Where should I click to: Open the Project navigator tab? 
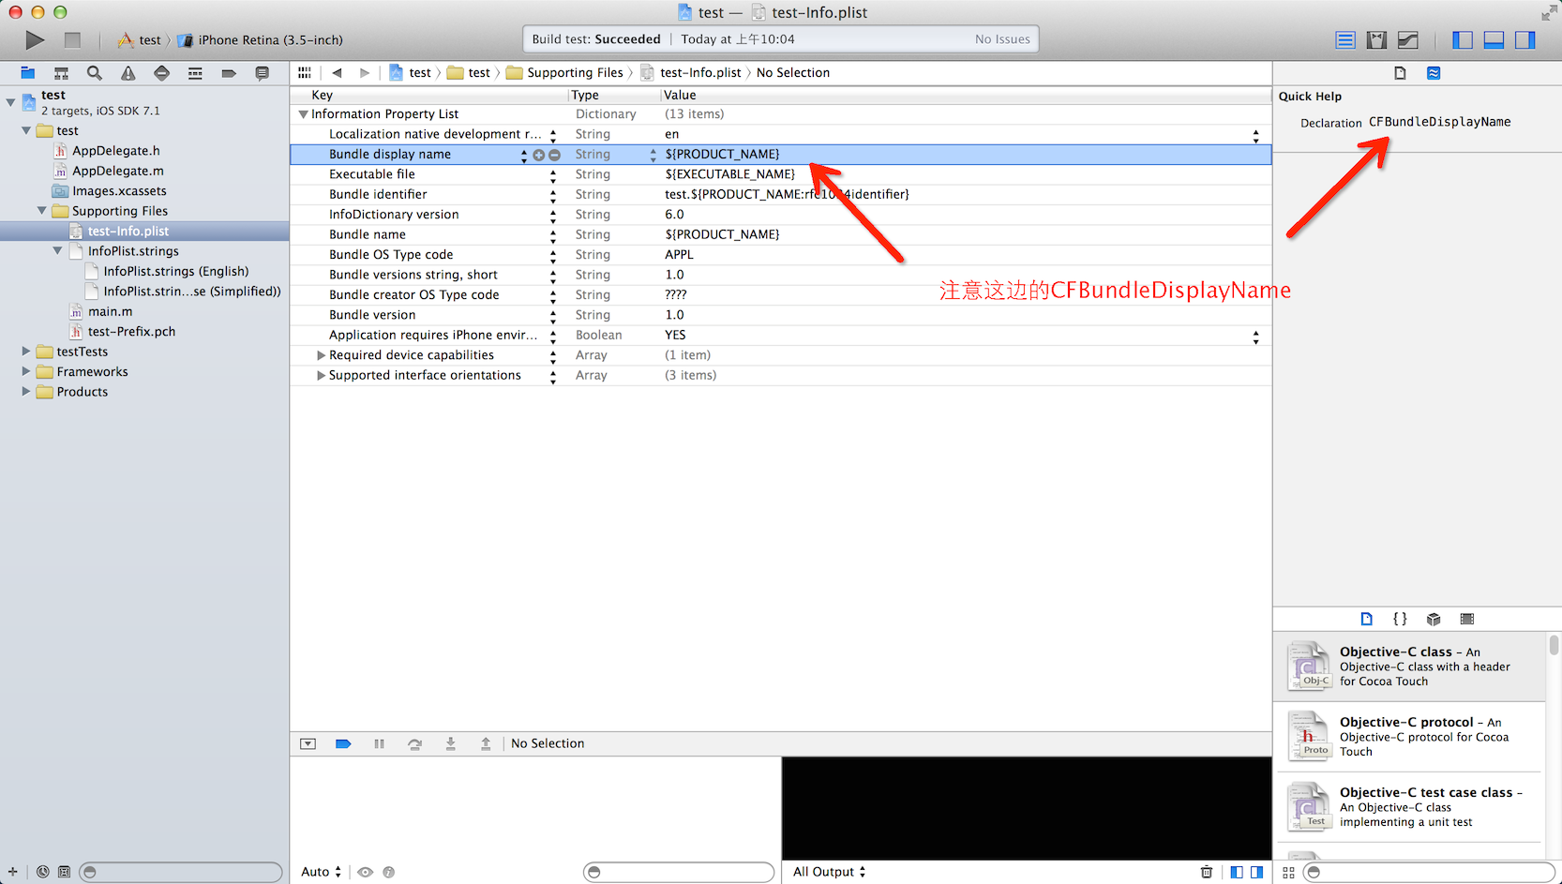27,73
